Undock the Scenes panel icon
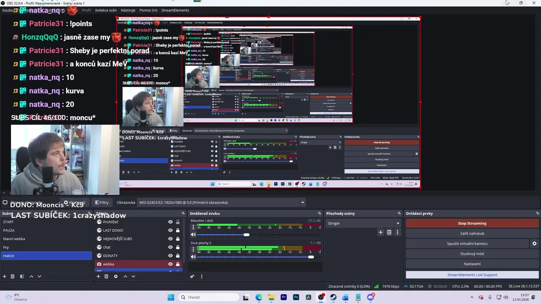541x304 pixels. (89, 213)
